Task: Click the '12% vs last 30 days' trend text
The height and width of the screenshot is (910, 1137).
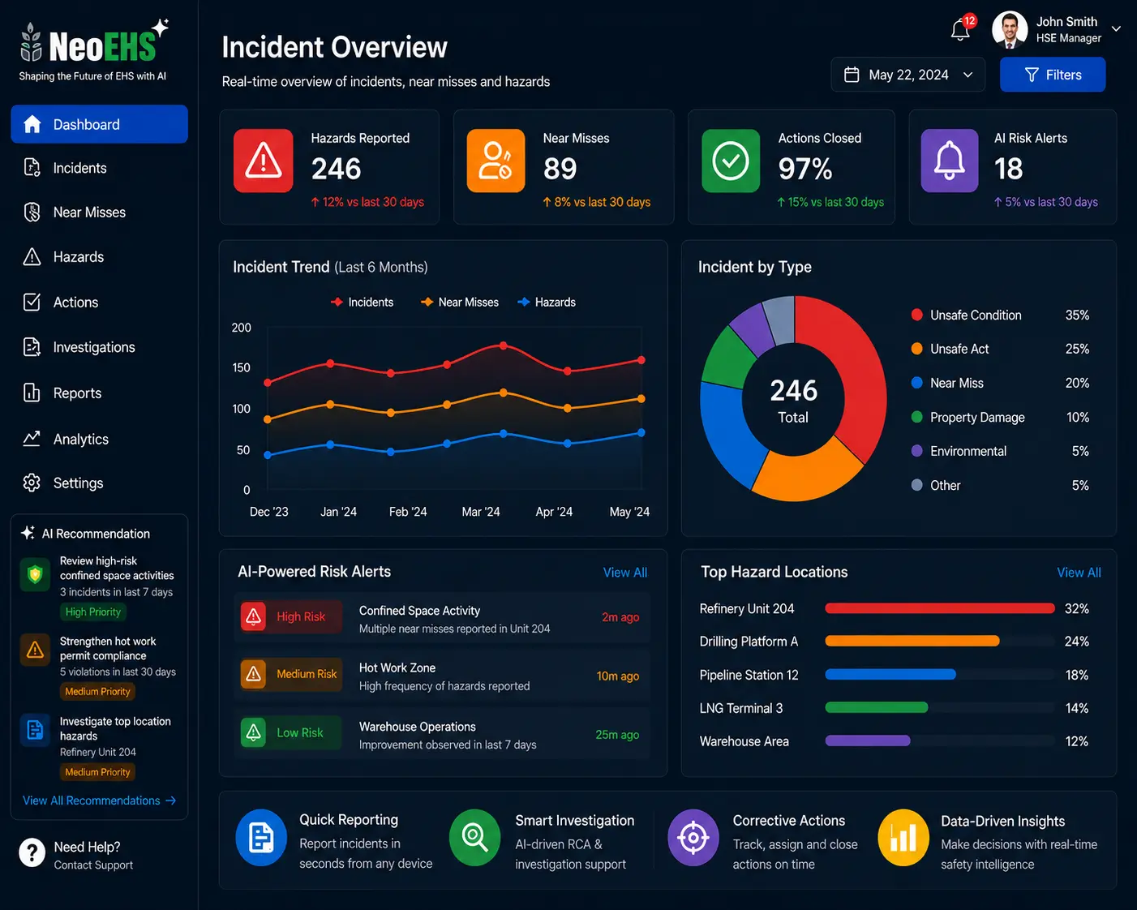Action: [x=367, y=202]
